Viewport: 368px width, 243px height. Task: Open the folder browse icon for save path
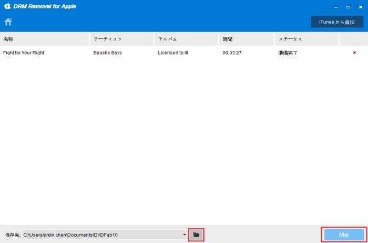click(x=196, y=235)
